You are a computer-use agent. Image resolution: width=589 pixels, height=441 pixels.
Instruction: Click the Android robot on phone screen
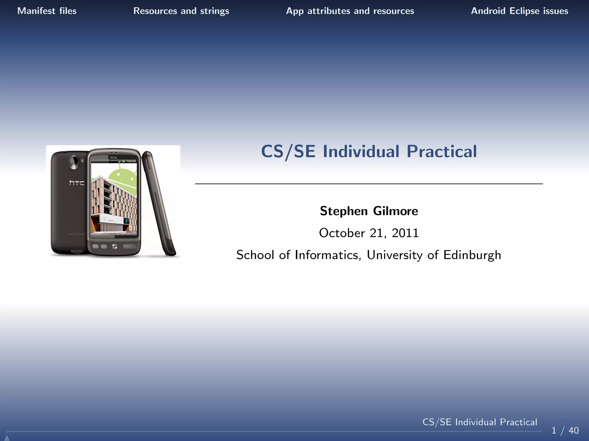point(125,179)
